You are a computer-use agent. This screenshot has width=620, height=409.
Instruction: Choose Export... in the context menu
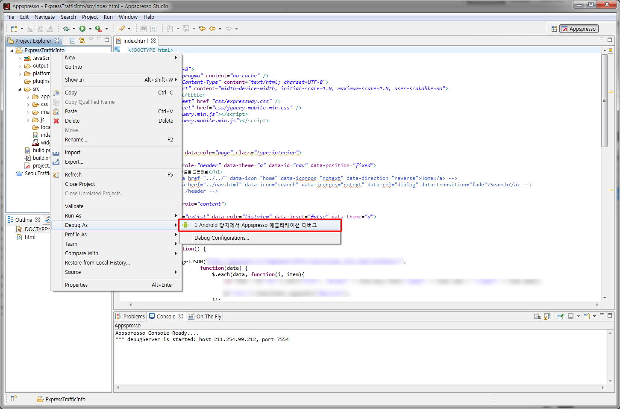coord(116,162)
